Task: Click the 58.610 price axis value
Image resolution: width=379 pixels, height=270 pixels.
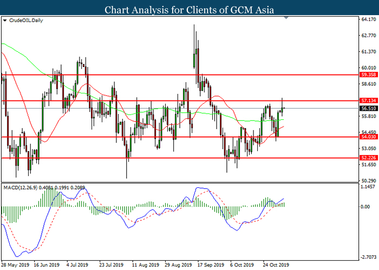Action: (369, 84)
